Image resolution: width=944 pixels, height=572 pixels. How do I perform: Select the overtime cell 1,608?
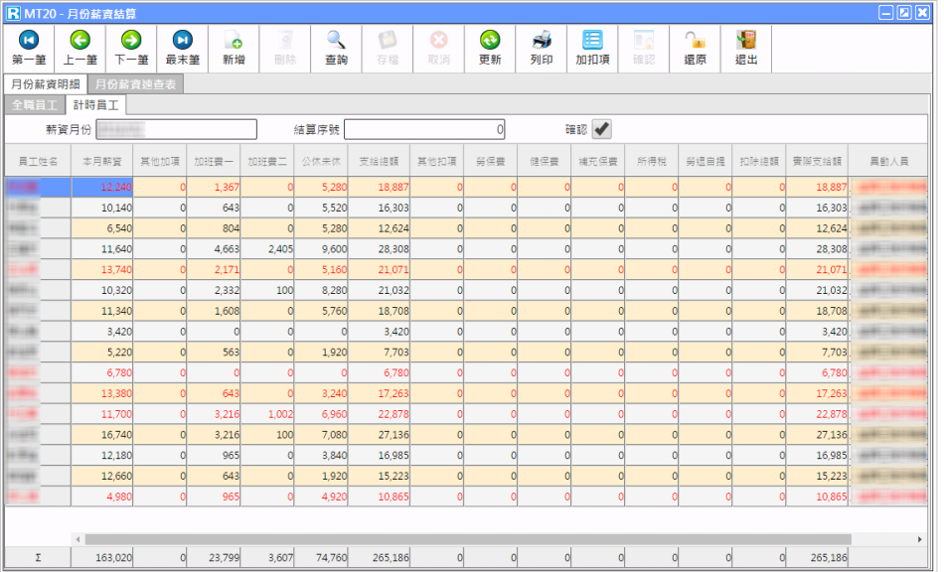click(213, 311)
